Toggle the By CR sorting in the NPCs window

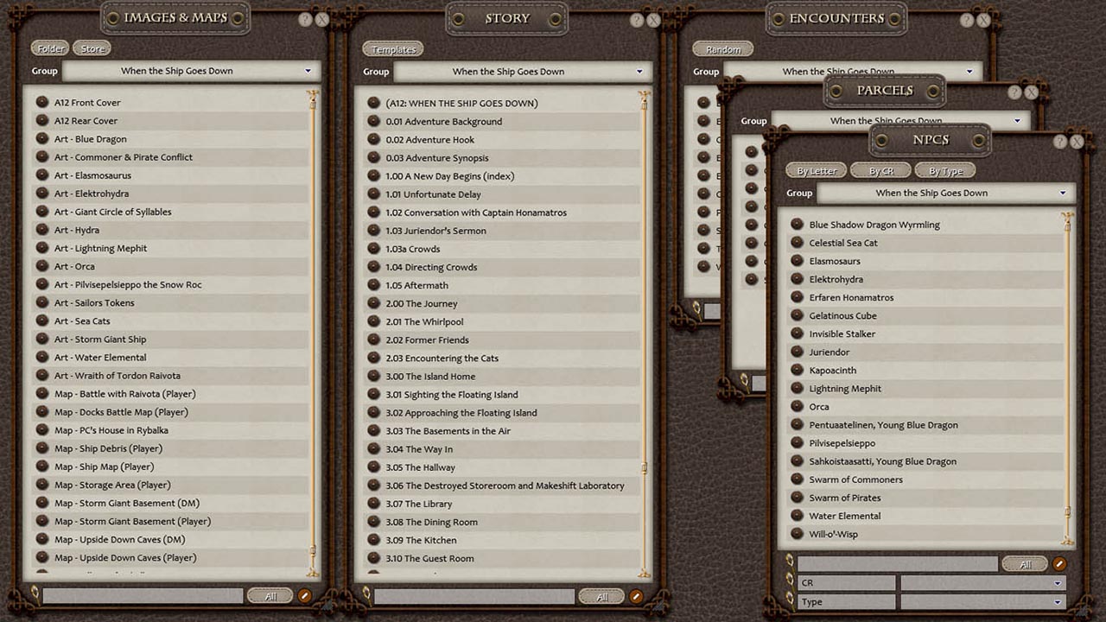point(880,170)
